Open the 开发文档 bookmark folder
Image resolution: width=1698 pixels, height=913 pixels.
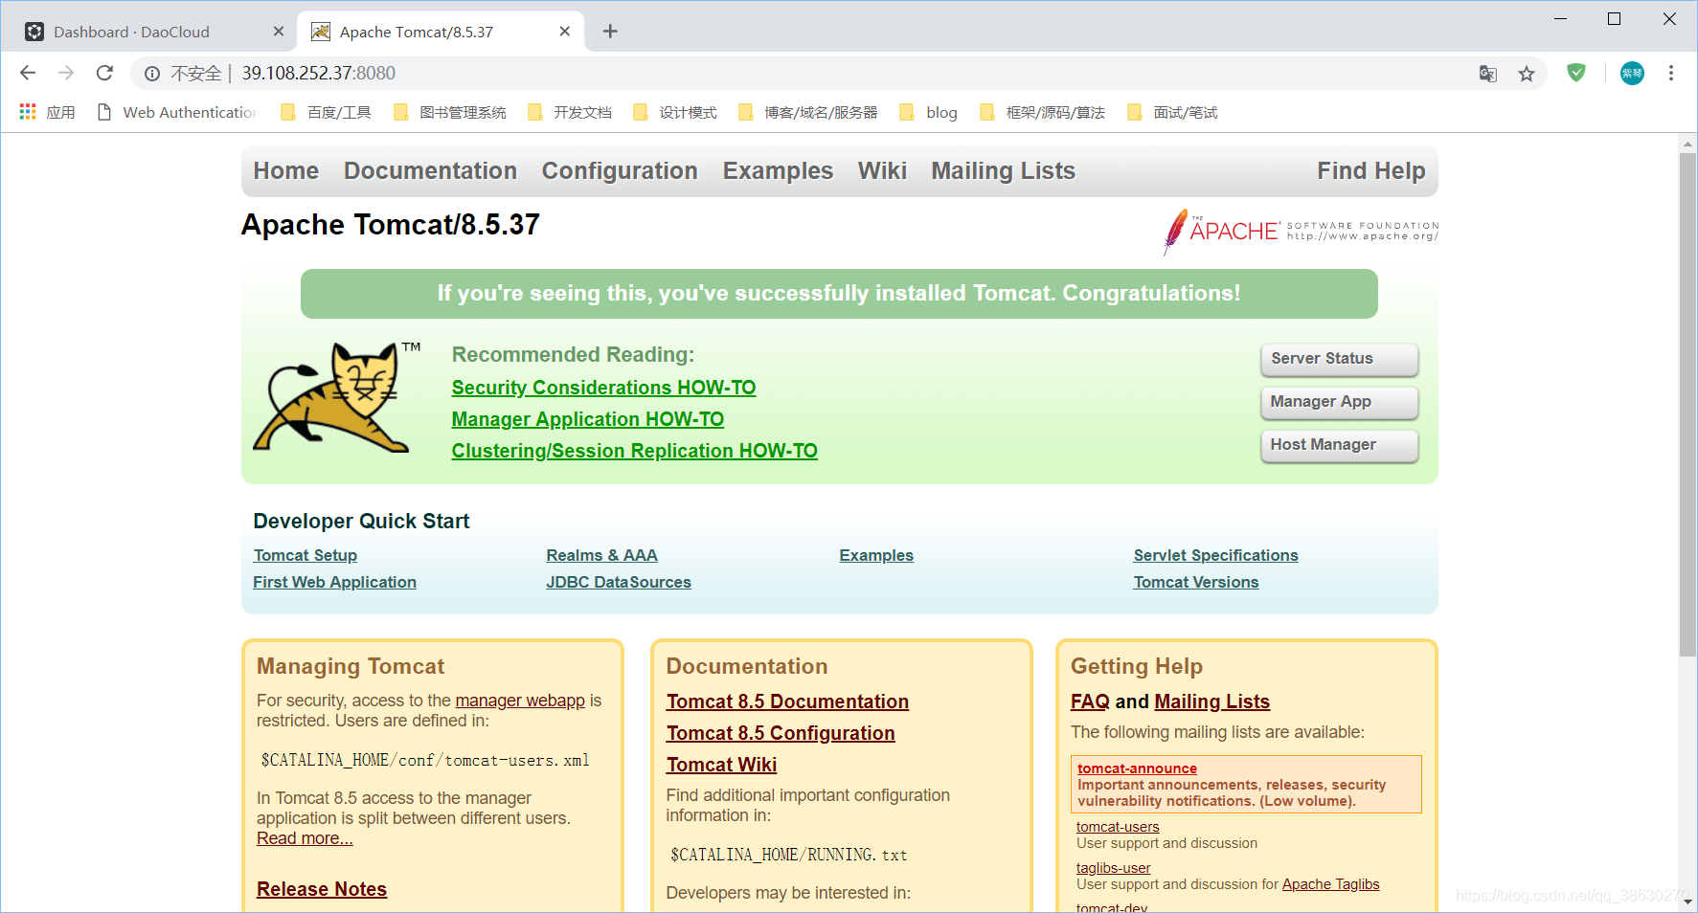569,112
